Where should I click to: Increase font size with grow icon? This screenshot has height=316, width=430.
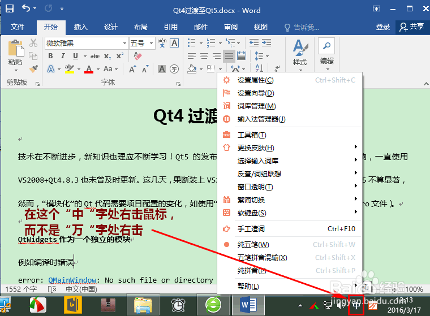(132, 69)
